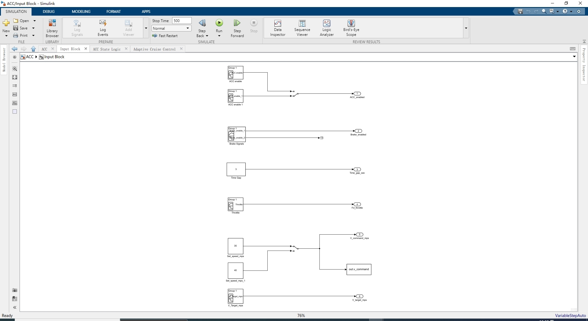Switch to the DEBUG ribbon tab
Image resolution: width=588 pixels, height=321 pixels.
(49, 12)
